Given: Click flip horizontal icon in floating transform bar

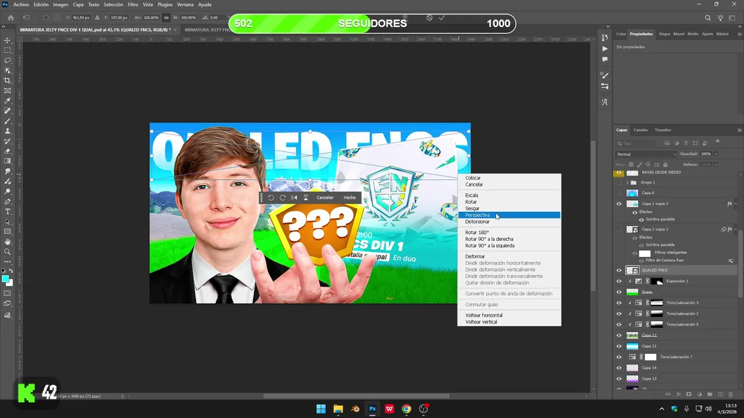Looking at the screenshot, I should tap(294, 197).
